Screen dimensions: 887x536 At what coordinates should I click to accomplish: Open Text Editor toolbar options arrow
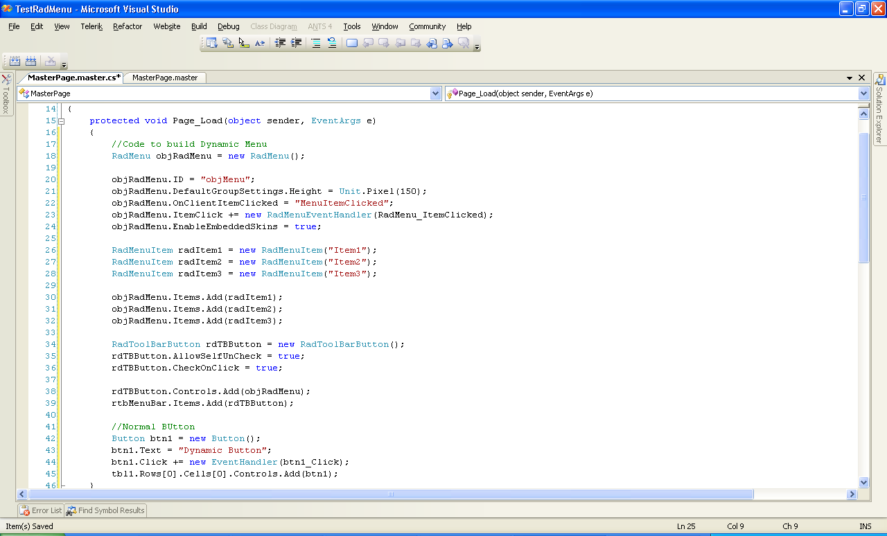(477, 46)
